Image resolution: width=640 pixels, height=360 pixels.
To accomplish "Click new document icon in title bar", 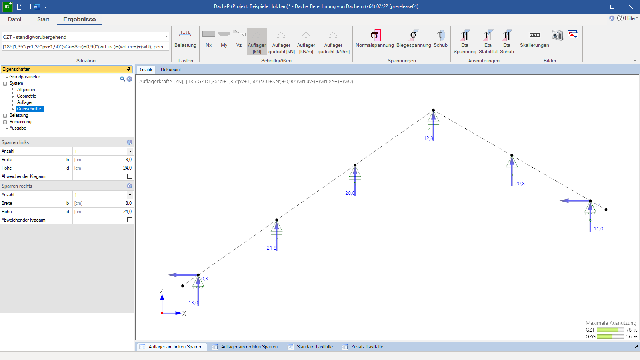I will (x=19, y=6).
